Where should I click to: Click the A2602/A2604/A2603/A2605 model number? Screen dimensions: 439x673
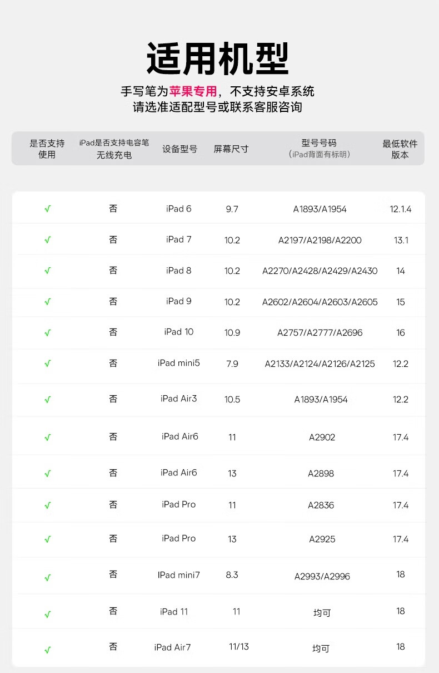[320, 302]
